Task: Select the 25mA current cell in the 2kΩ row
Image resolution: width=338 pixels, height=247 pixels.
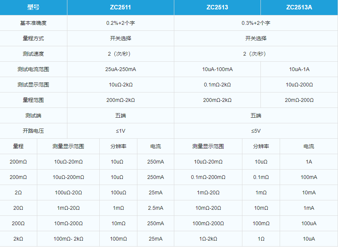Action: click(x=155, y=239)
